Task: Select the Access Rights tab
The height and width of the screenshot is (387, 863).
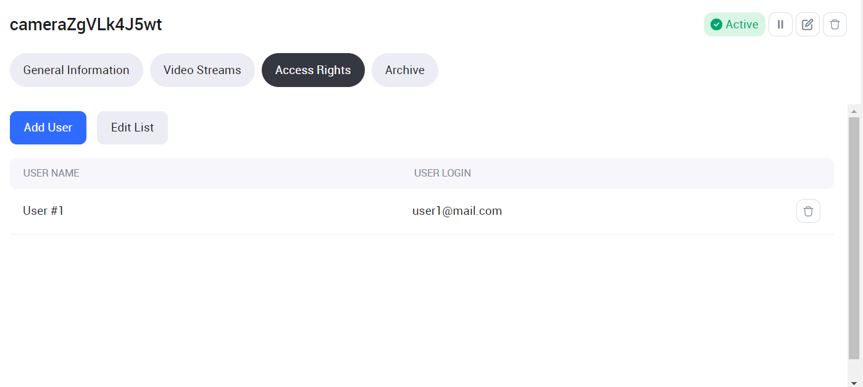Action: (313, 70)
